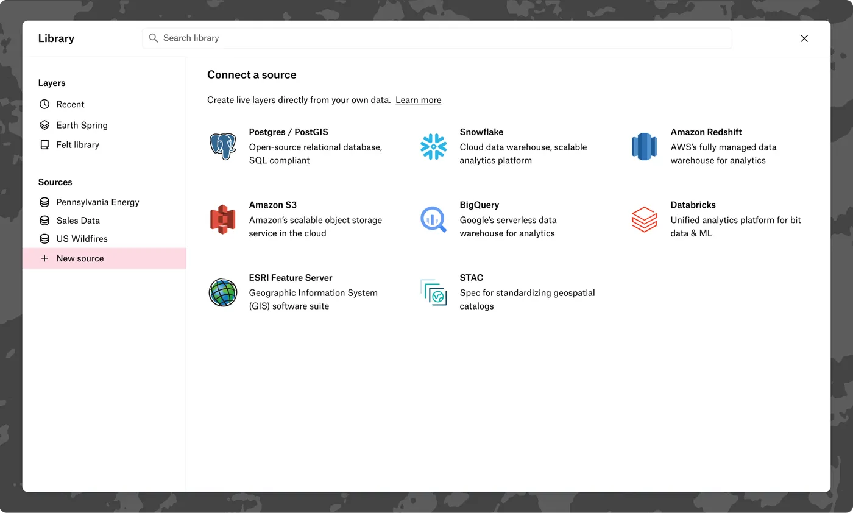Click the layers icon beside Earth Spring
This screenshot has height=513, width=853.
point(44,125)
